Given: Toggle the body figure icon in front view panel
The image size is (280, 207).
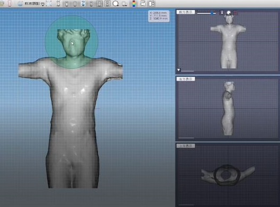Looking at the screenshot, I should coord(222,13).
